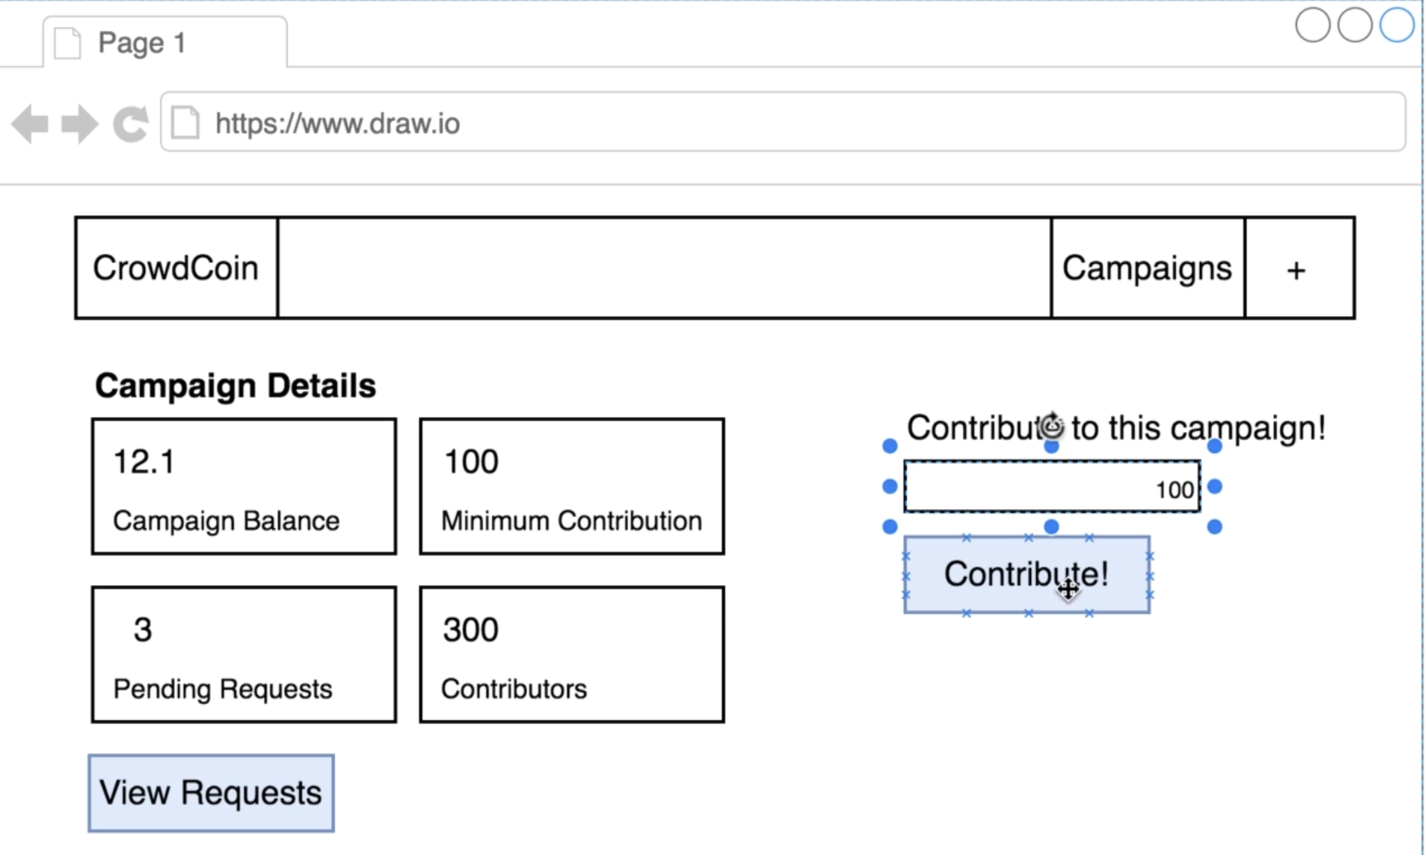Click the browser reload icon
The height and width of the screenshot is (855, 1425).
tap(131, 123)
